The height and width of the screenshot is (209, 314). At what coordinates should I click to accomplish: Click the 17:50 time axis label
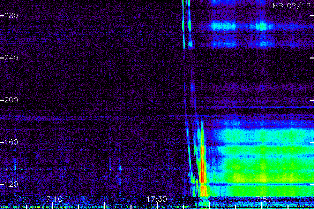[262, 199]
